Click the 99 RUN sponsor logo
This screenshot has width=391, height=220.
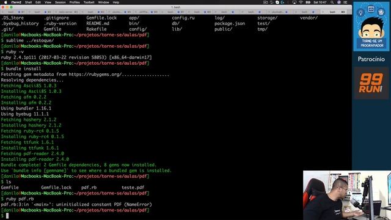[x=371, y=83]
